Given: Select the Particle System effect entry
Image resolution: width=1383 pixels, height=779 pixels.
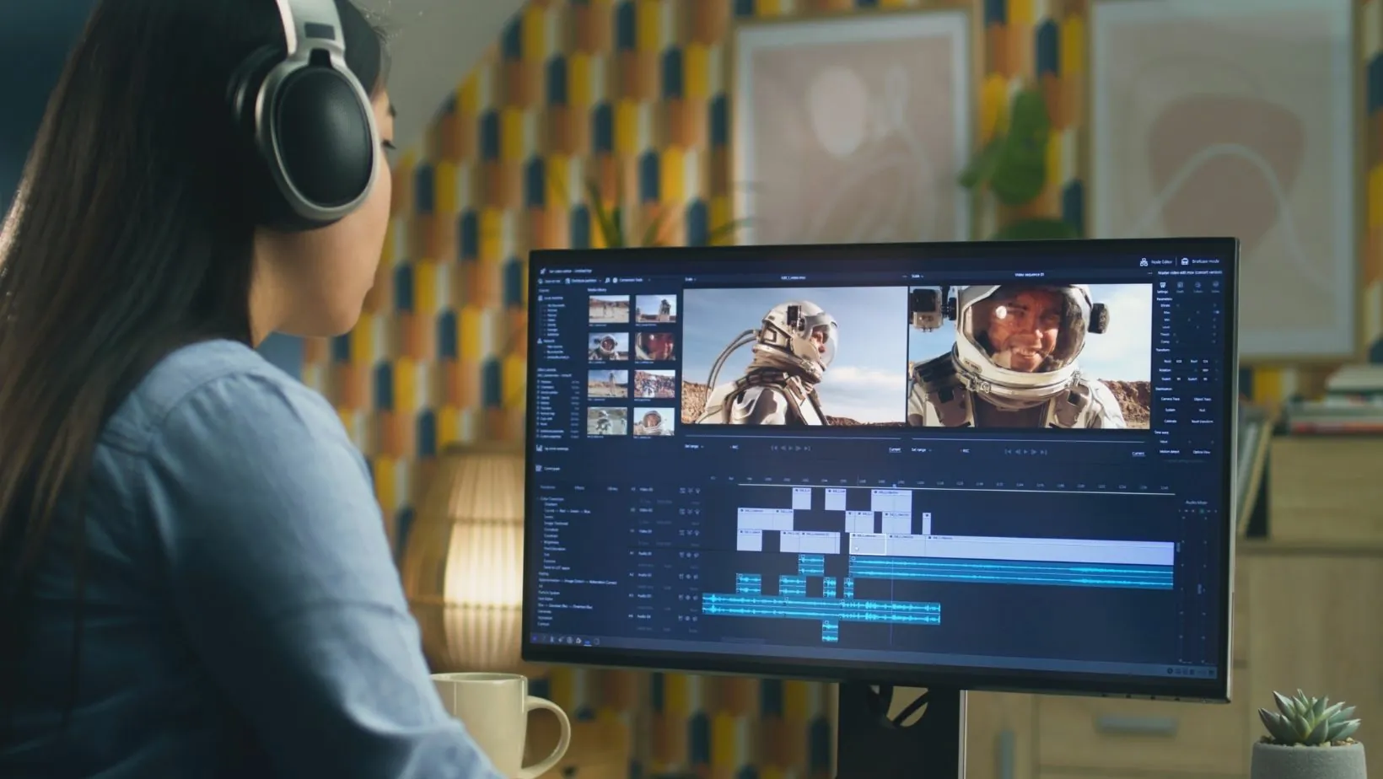Looking at the screenshot, I should (549, 593).
